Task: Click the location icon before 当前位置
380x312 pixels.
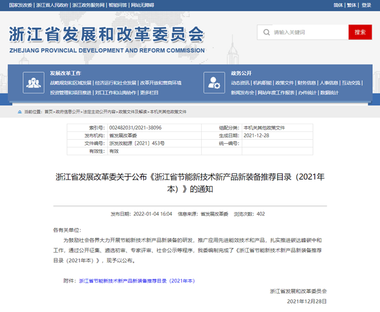Action: coord(19,111)
